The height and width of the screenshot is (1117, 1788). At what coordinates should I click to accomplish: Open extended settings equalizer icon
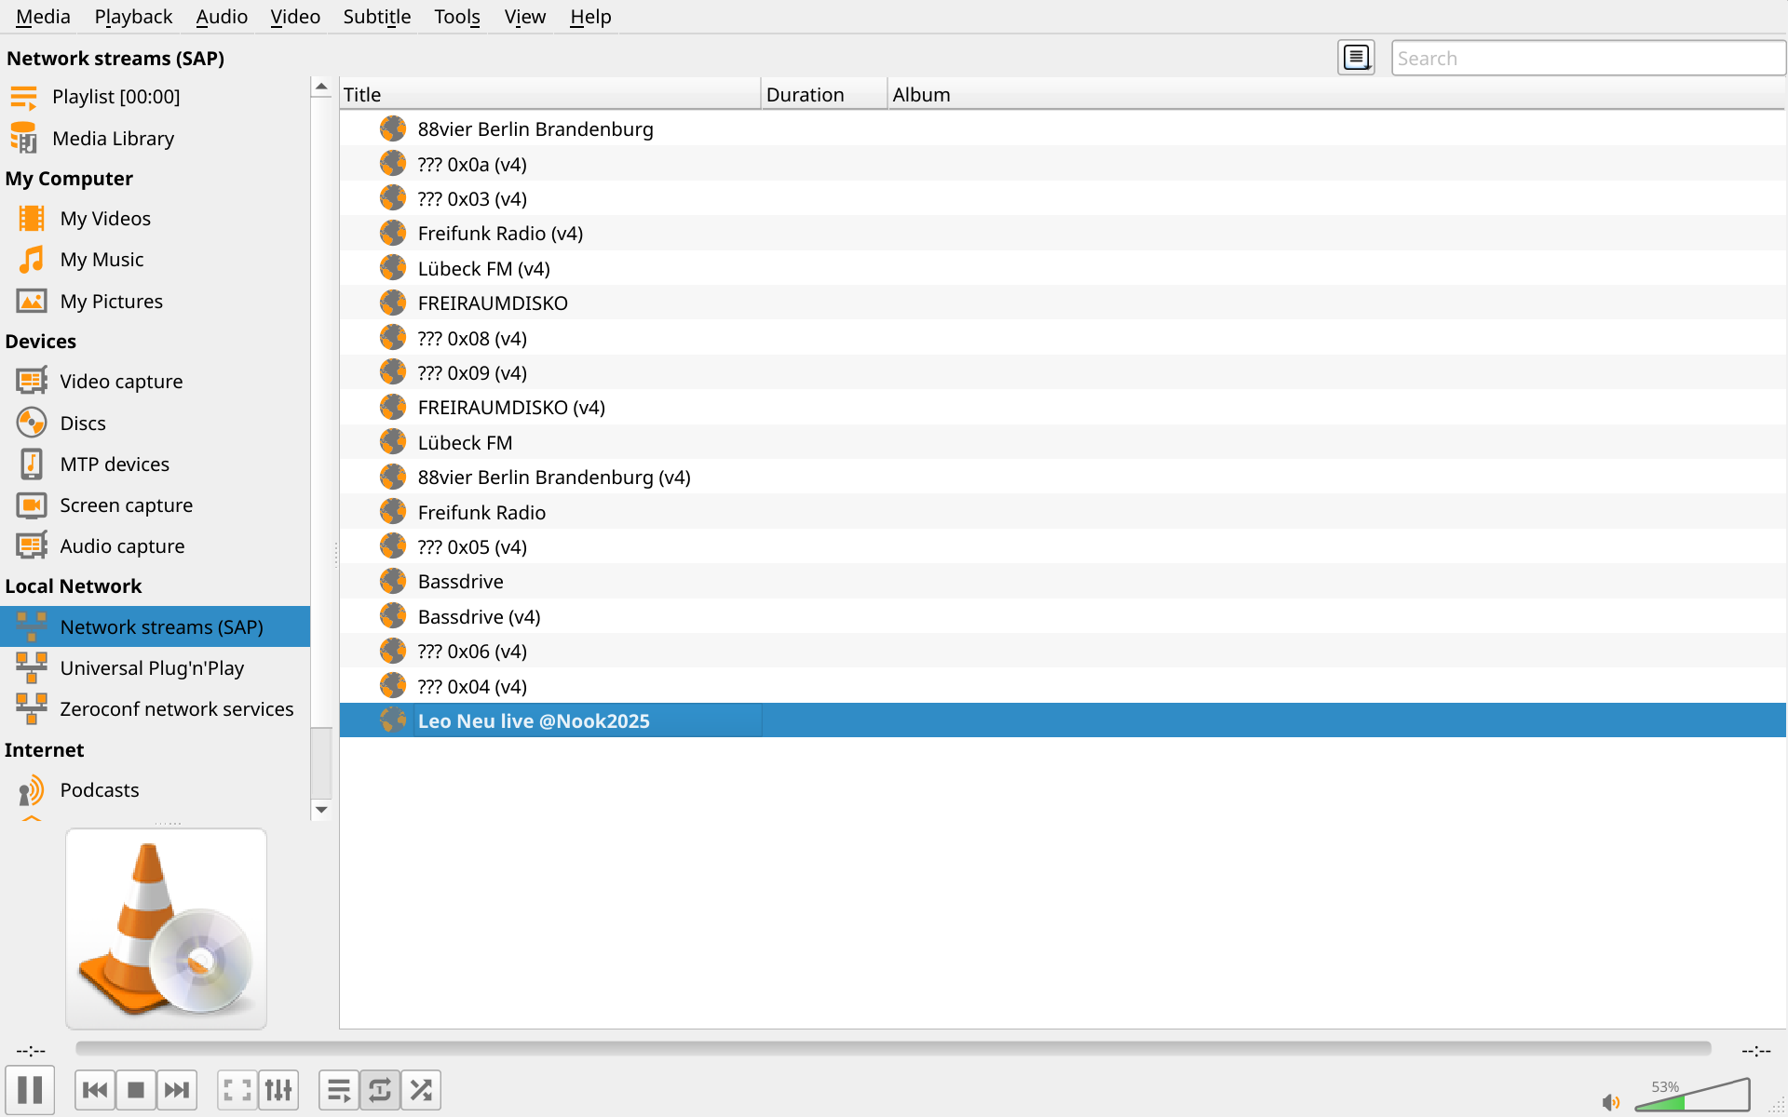pyautogui.click(x=278, y=1090)
